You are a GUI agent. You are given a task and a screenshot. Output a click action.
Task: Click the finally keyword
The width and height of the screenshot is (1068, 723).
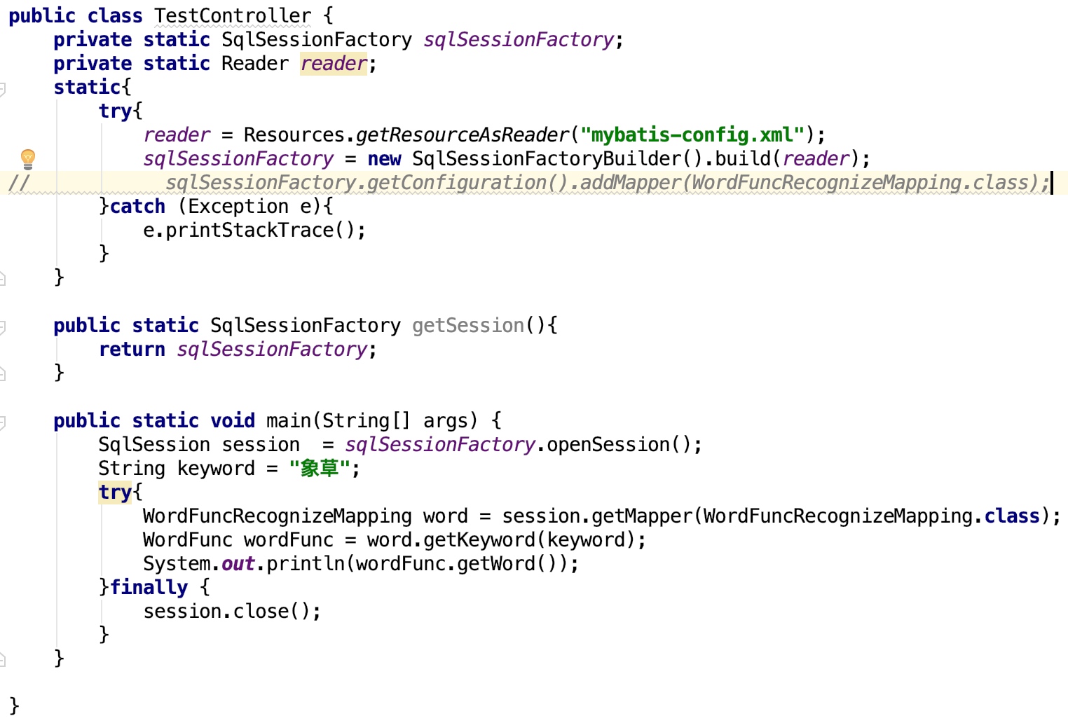click(x=149, y=588)
